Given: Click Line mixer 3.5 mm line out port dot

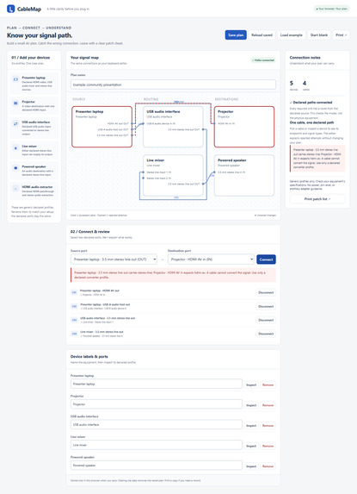Looking at the screenshot, I should 203,184.
